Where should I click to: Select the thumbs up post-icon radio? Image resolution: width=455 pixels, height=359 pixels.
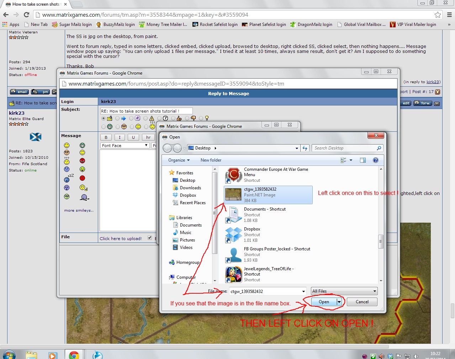(x=173, y=118)
